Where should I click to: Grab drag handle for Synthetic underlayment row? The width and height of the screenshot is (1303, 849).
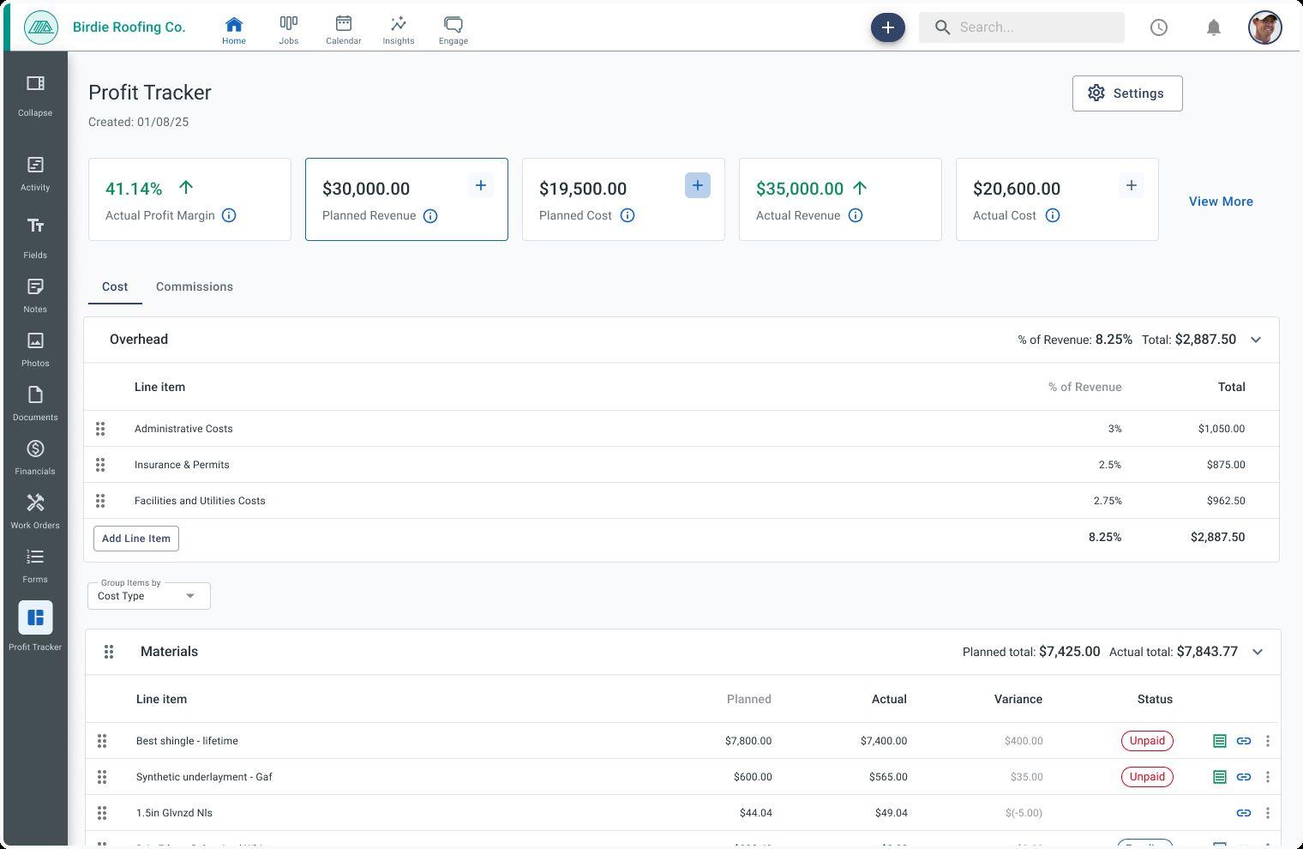[102, 777]
